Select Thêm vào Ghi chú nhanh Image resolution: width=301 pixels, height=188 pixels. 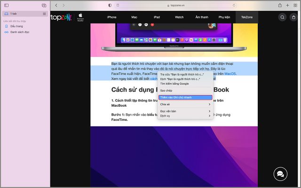click(x=185, y=97)
